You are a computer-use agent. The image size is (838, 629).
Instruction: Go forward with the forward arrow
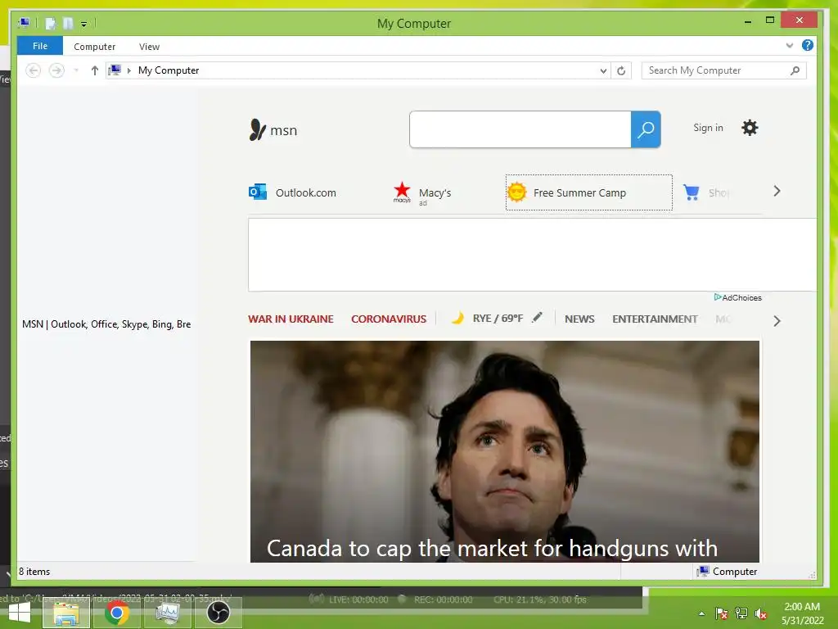click(x=56, y=70)
